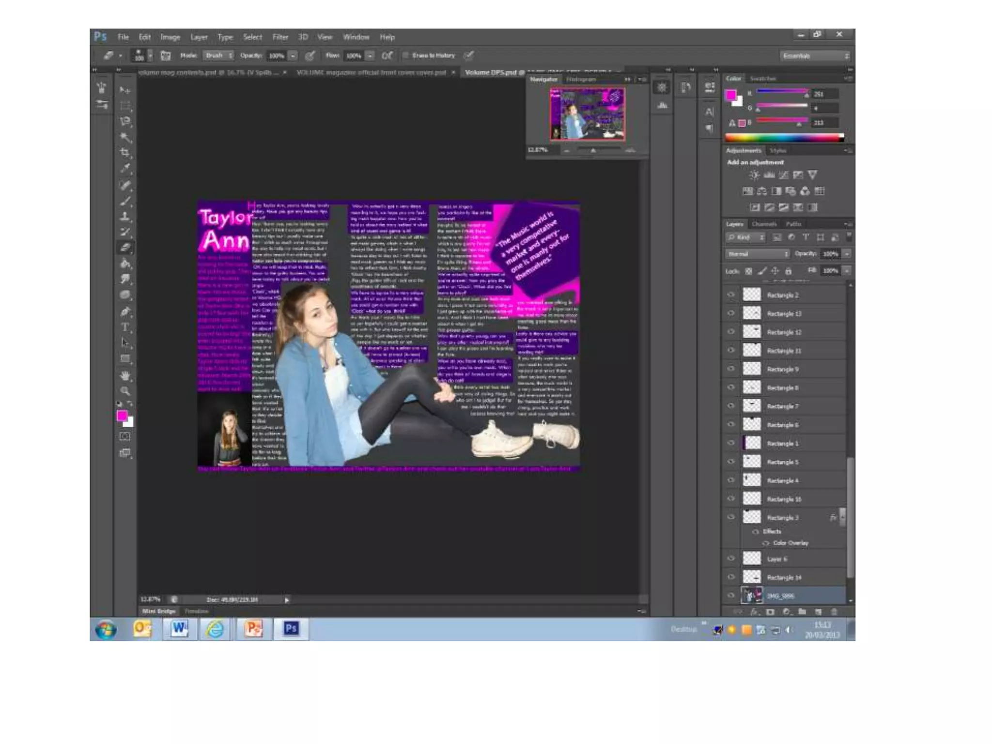Select the Clone Stamp tool
Screen dimensions: 992x744
point(125,216)
